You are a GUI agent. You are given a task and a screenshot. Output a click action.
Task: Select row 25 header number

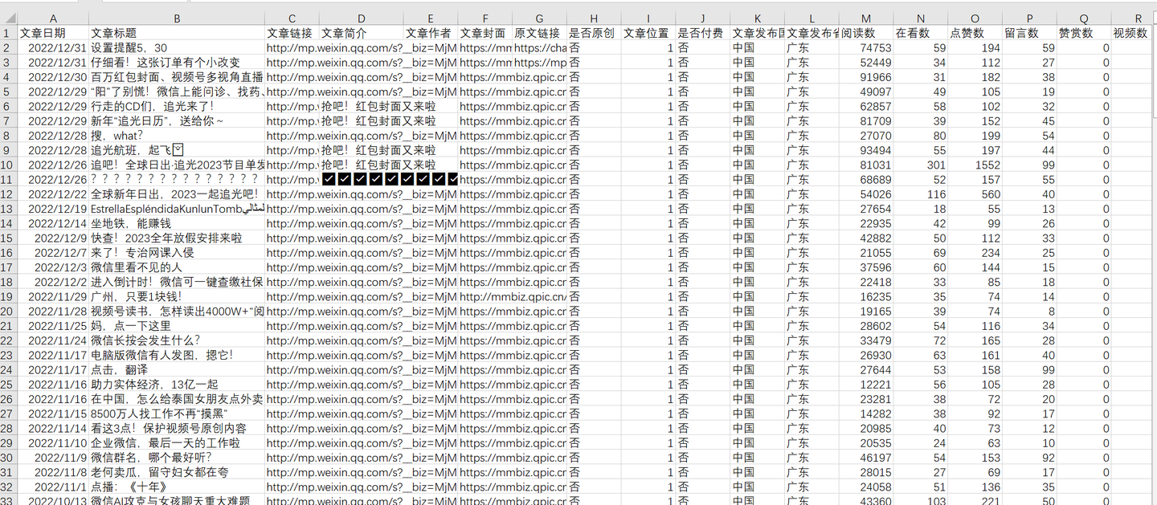coord(9,385)
